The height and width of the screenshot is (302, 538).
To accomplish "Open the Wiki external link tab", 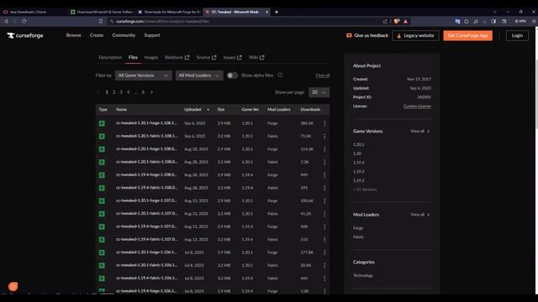I will [256, 58].
